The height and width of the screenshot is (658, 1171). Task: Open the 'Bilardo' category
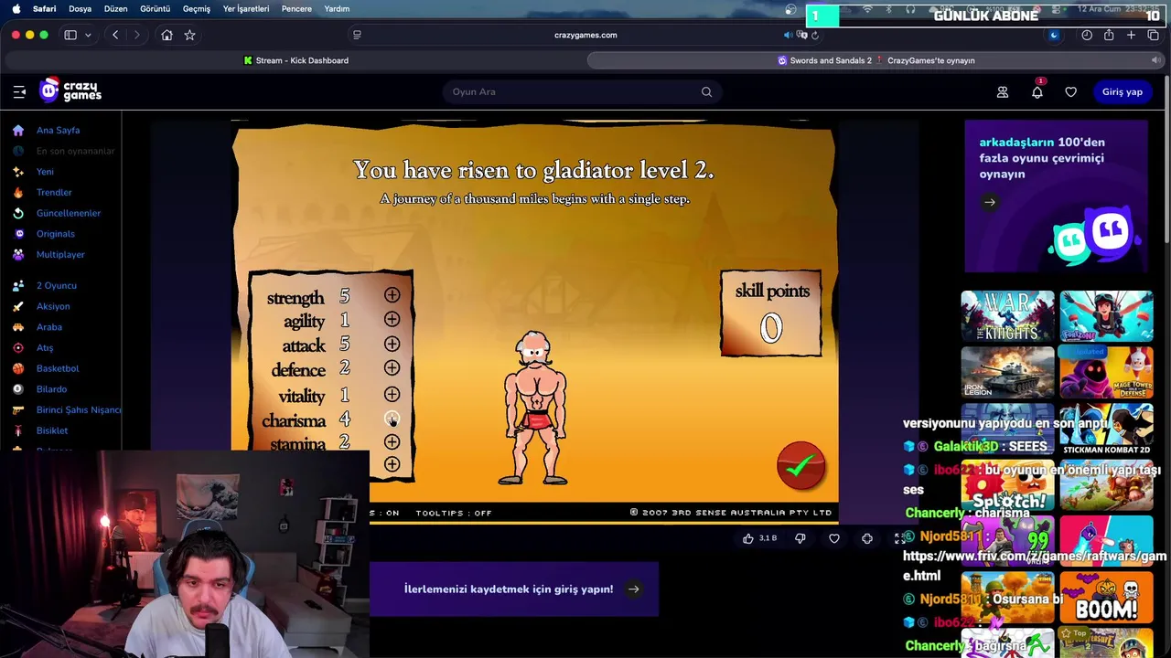pyautogui.click(x=51, y=389)
